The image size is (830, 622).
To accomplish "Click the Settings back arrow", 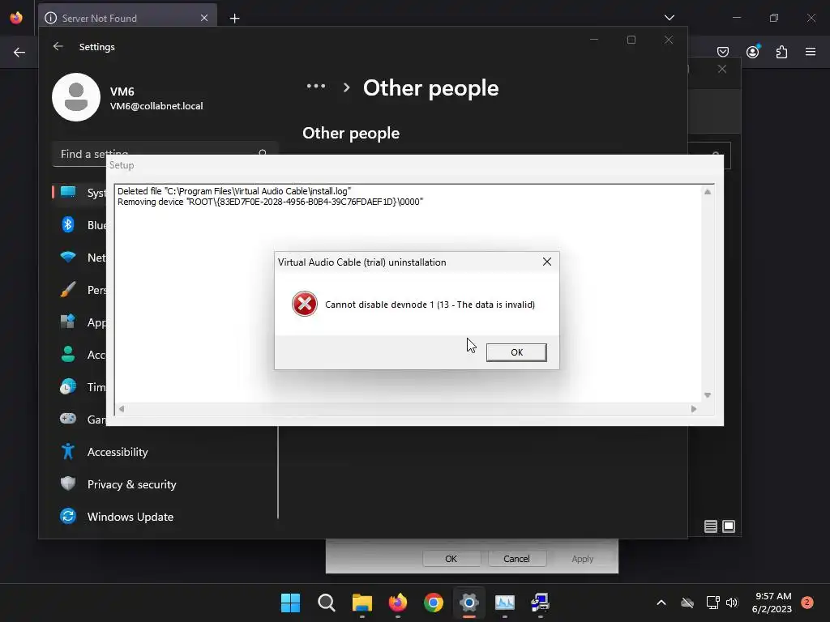I will [58, 46].
